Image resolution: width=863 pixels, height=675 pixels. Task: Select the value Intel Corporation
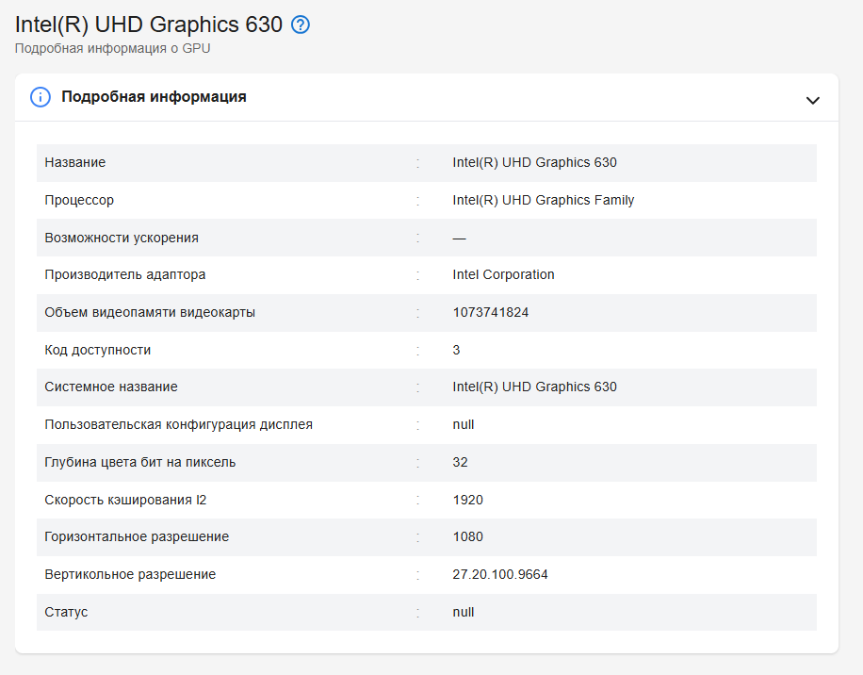(503, 274)
